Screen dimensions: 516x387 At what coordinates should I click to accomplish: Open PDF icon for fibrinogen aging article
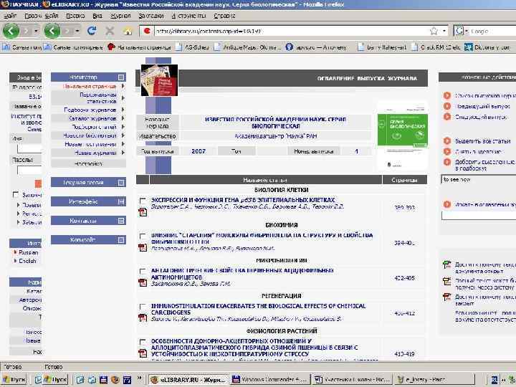coord(143,247)
